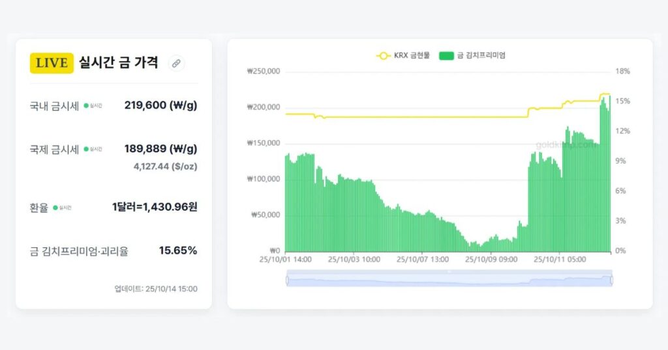Image resolution: width=668 pixels, height=350 pixels.
Task: Click the green live dot next to 환율
Action: click(55, 208)
